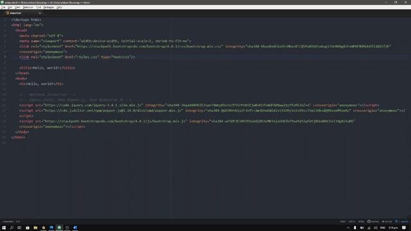Viewport: 411px width, 231px height.
Task: Open the Selection menu
Action: (28, 7)
